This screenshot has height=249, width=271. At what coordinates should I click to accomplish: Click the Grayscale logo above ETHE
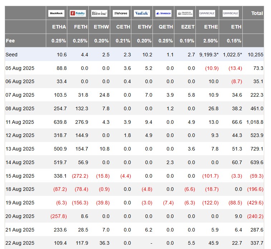(x=207, y=13)
